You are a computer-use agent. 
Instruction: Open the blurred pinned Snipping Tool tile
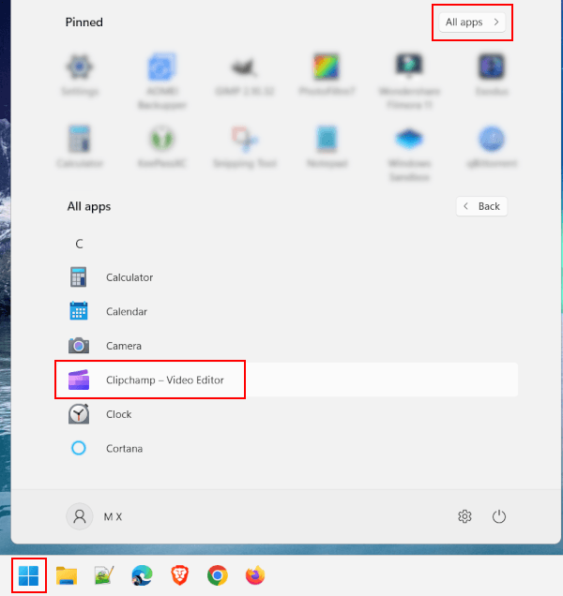[244, 148]
